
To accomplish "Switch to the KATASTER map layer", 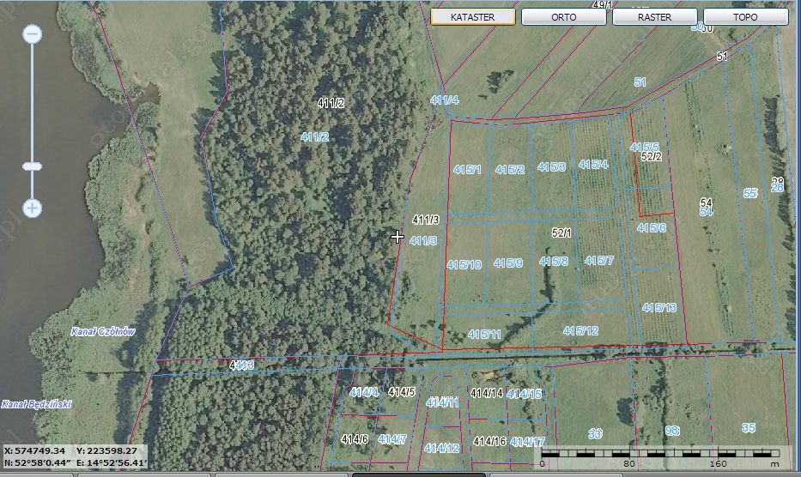I will click(x=472, y=16).
